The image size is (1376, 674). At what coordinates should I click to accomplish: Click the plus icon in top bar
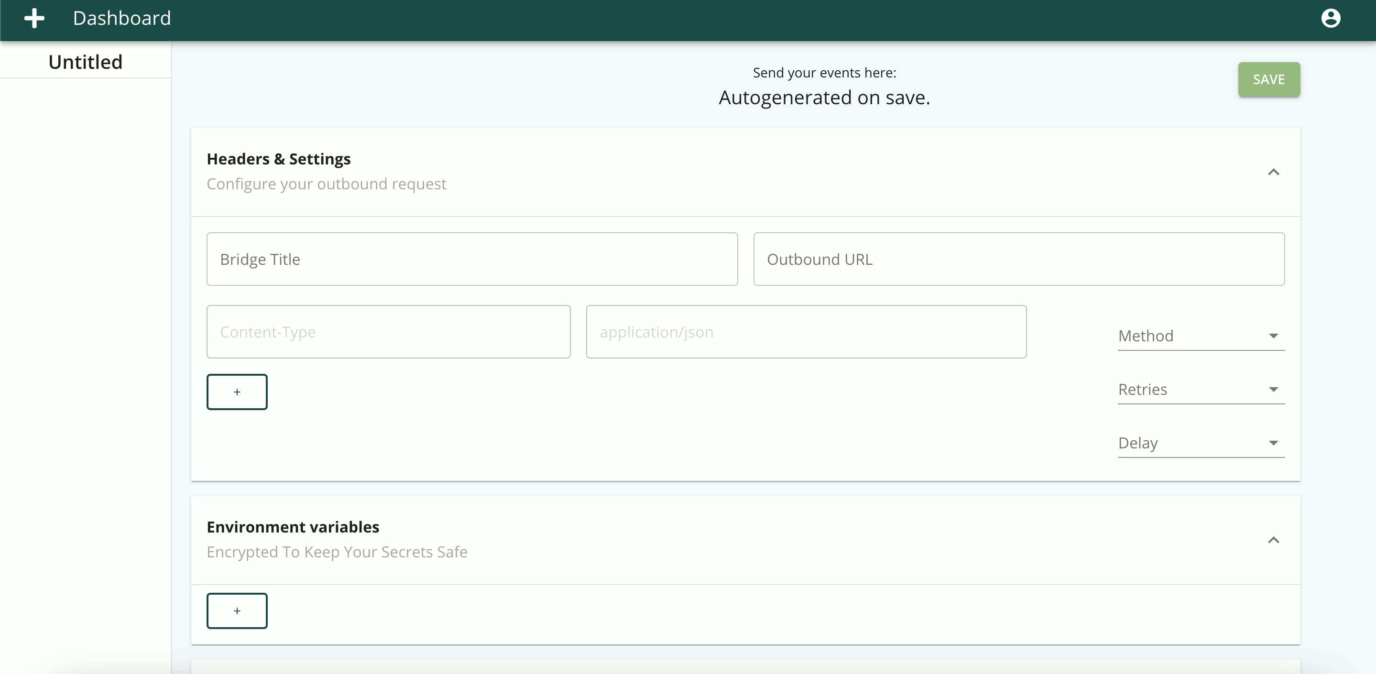coord(34,18)
